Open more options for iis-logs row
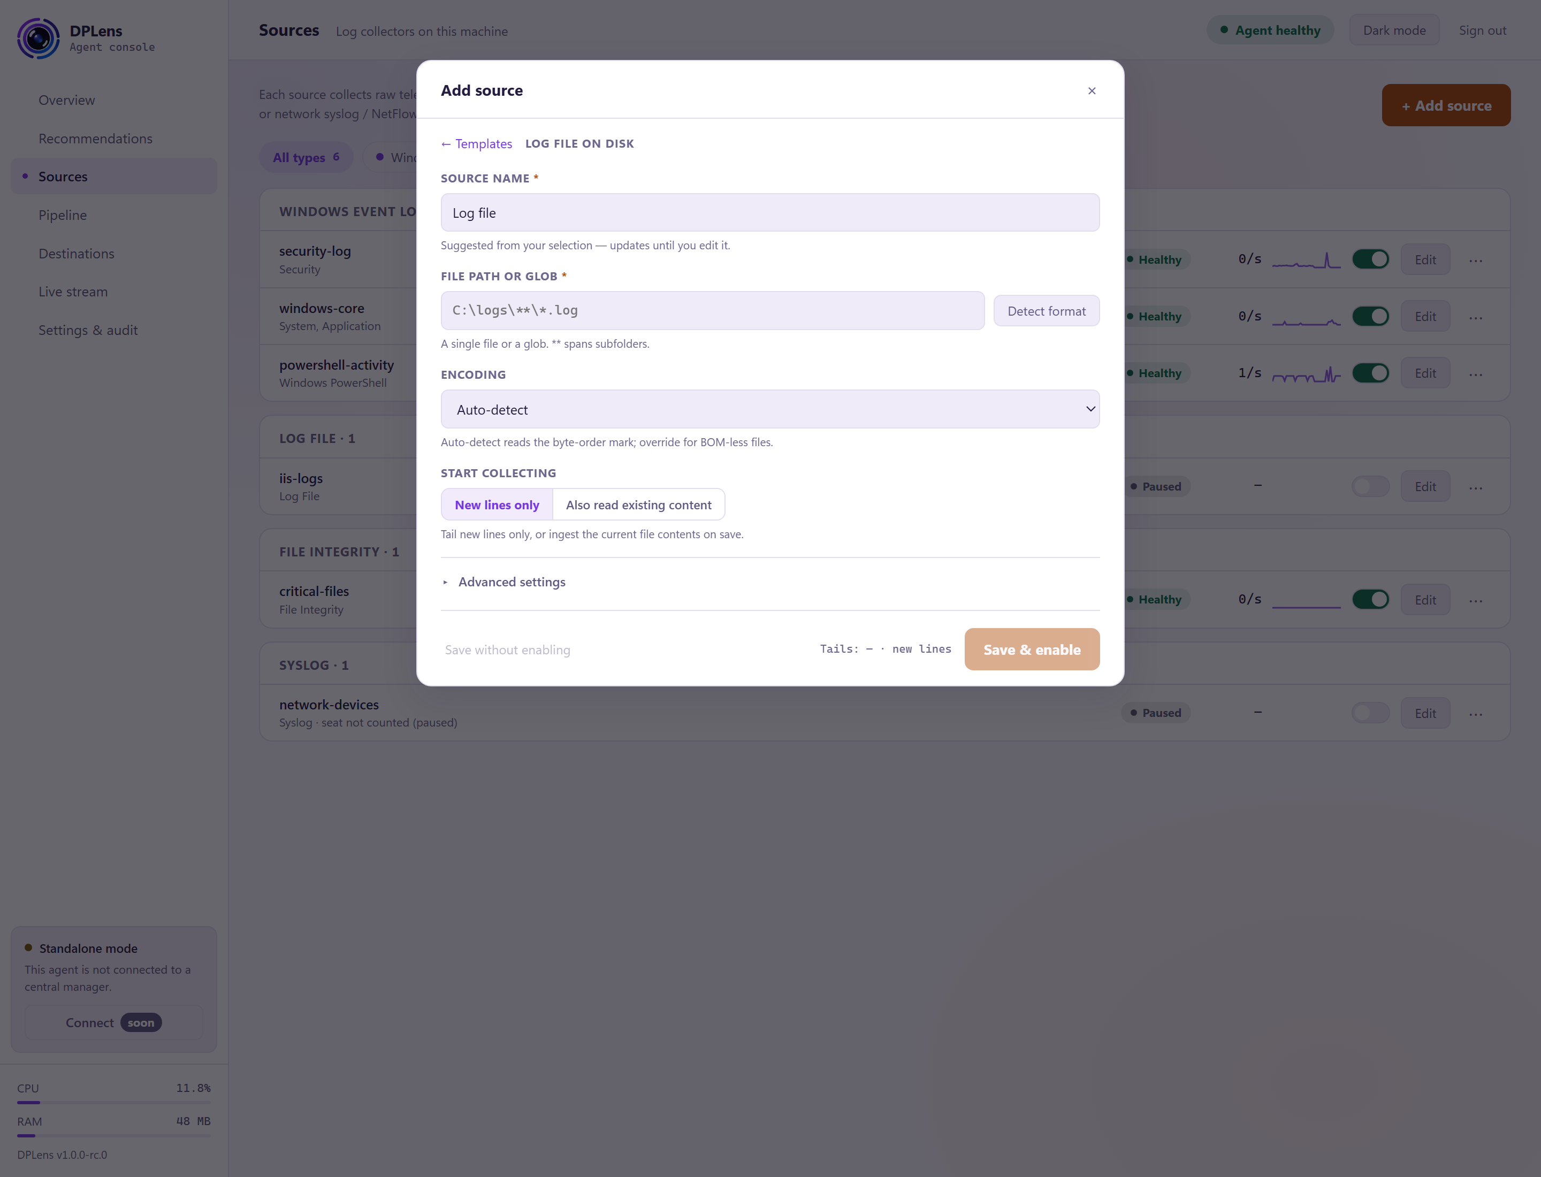This screenshot has width=1541, height=1177. click(x=1476, y=487)
